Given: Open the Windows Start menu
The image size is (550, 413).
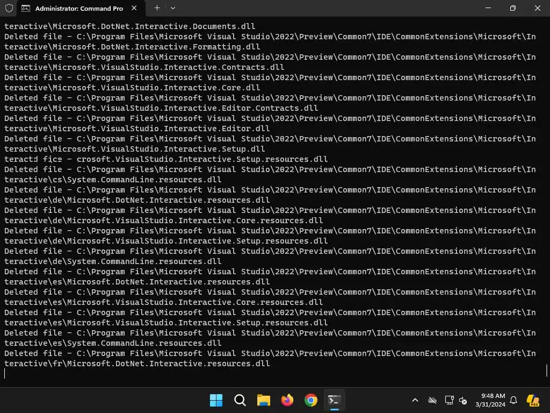Looking at the screenshot, I should pyautogui.click(x=216, y=400).
